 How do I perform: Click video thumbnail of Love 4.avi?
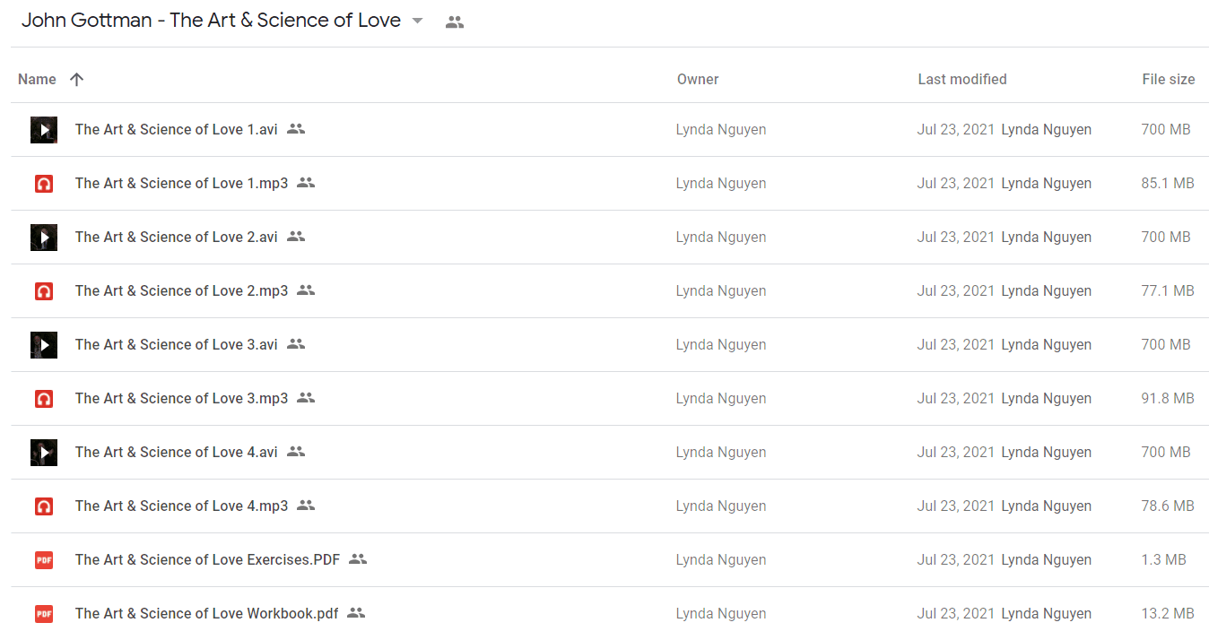pos(44,453)
